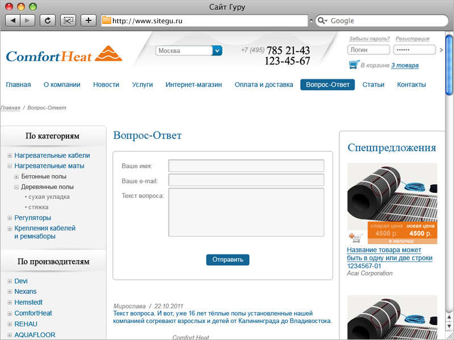Click the Отправить button

coord(228,260)
